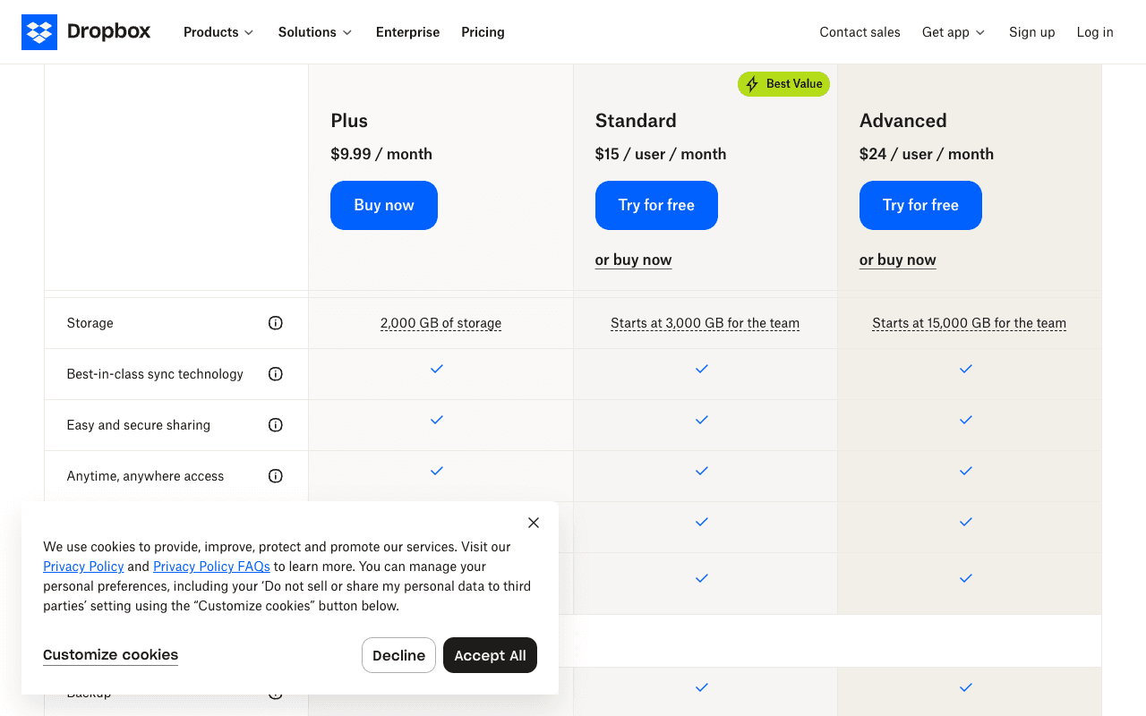Accept all cookies
The width and height of the screenshot is (1146, 716).
[x=490, y=655]
